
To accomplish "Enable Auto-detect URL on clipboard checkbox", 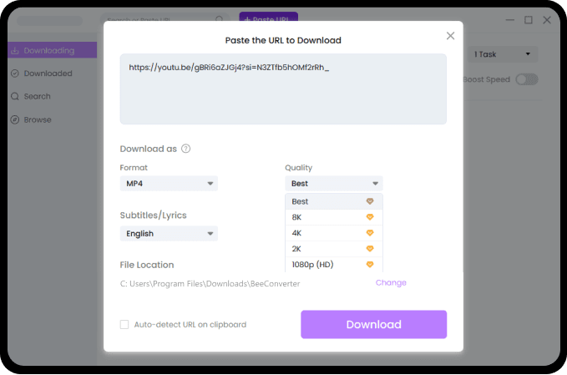I will point(124,324).
